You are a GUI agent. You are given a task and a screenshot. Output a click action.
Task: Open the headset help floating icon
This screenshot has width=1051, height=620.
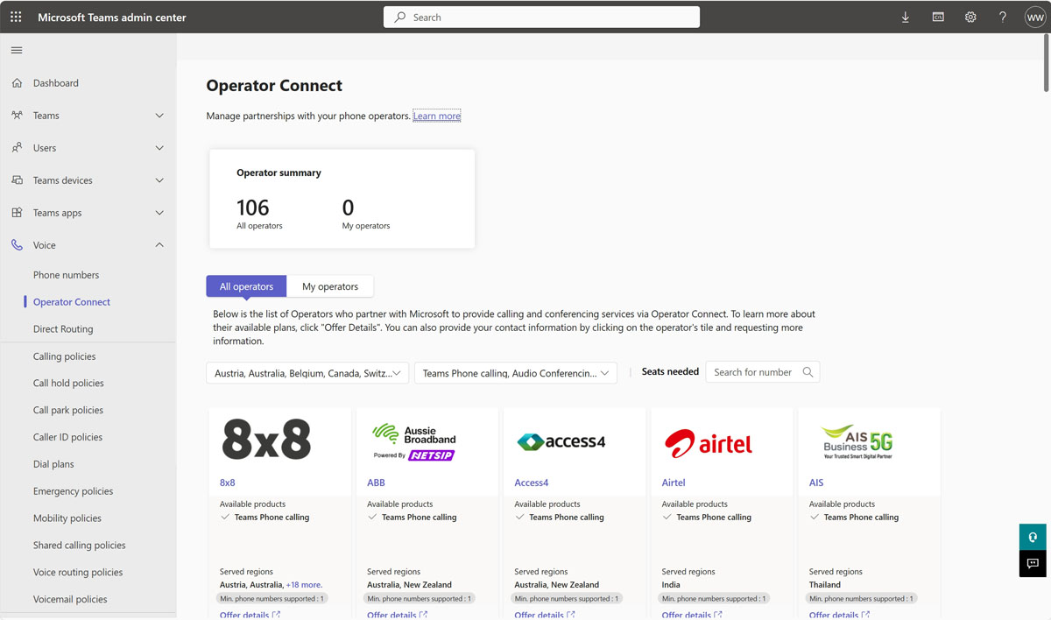pos(1033,537)
